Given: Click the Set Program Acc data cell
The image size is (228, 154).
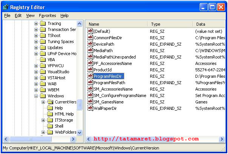Looking at the screenshot, I should 210,95.
